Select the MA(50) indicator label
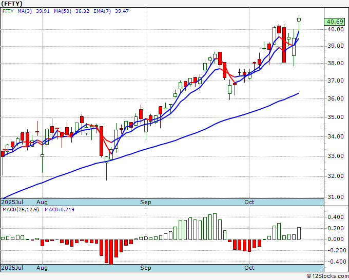The image size is (349, 280). (x=63, y=11)
